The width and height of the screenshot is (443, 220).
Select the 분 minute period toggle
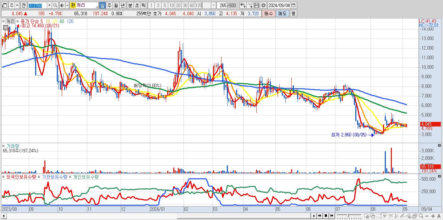(x=130, y=6)
